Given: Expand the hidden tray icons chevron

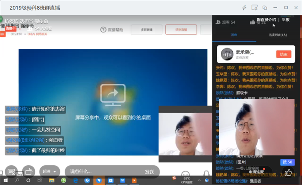Looking at the screenshot, I should tap(199, 180).
